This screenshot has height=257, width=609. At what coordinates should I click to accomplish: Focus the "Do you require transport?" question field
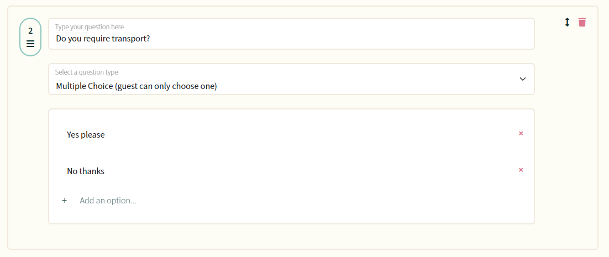coord(291,34)
